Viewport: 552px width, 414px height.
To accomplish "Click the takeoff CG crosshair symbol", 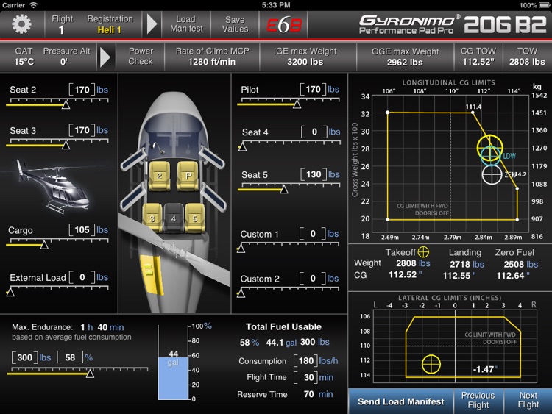I will (422, 251).
